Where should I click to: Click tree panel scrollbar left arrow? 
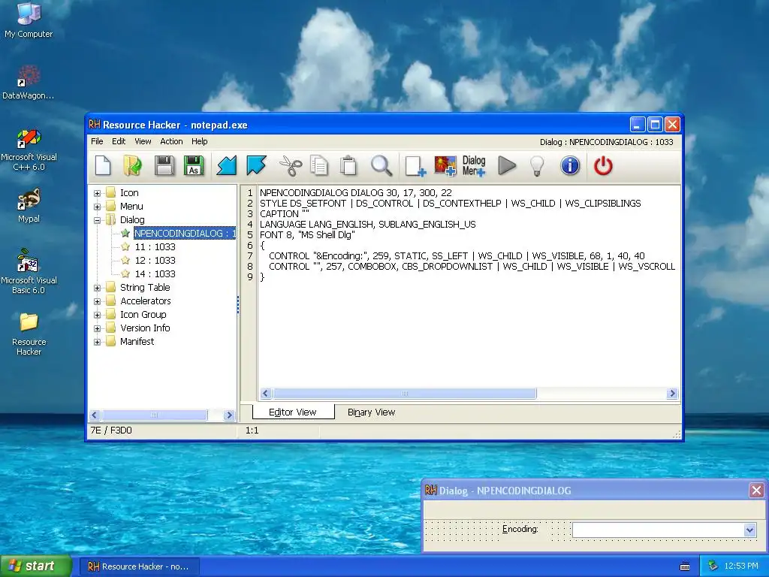click(x=95, y=415)
